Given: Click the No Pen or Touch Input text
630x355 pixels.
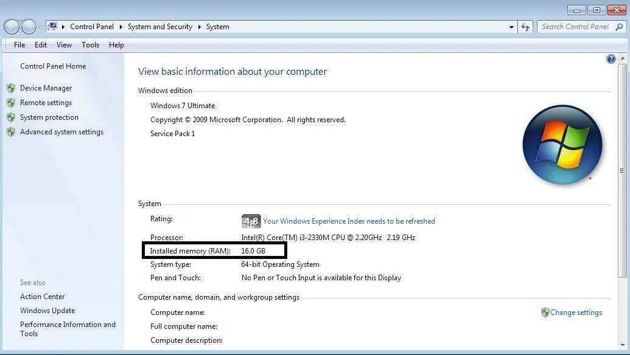Looking at the screenshot, I should click(321, 278).
